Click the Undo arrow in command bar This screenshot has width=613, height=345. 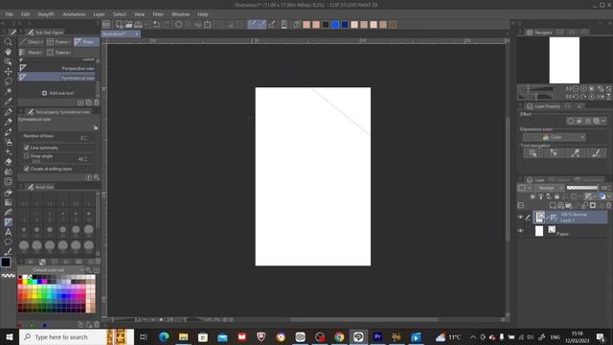point(156,25)
